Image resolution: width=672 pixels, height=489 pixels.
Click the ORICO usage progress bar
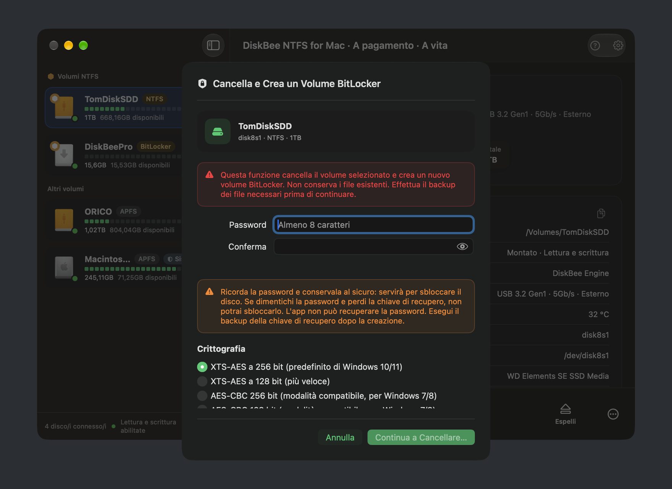coord(133,221)
